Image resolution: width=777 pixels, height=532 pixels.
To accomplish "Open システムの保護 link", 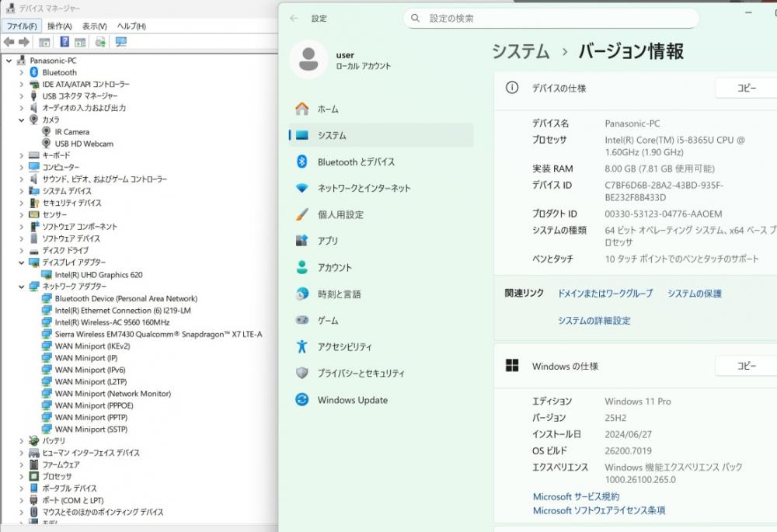I will 694,294.
